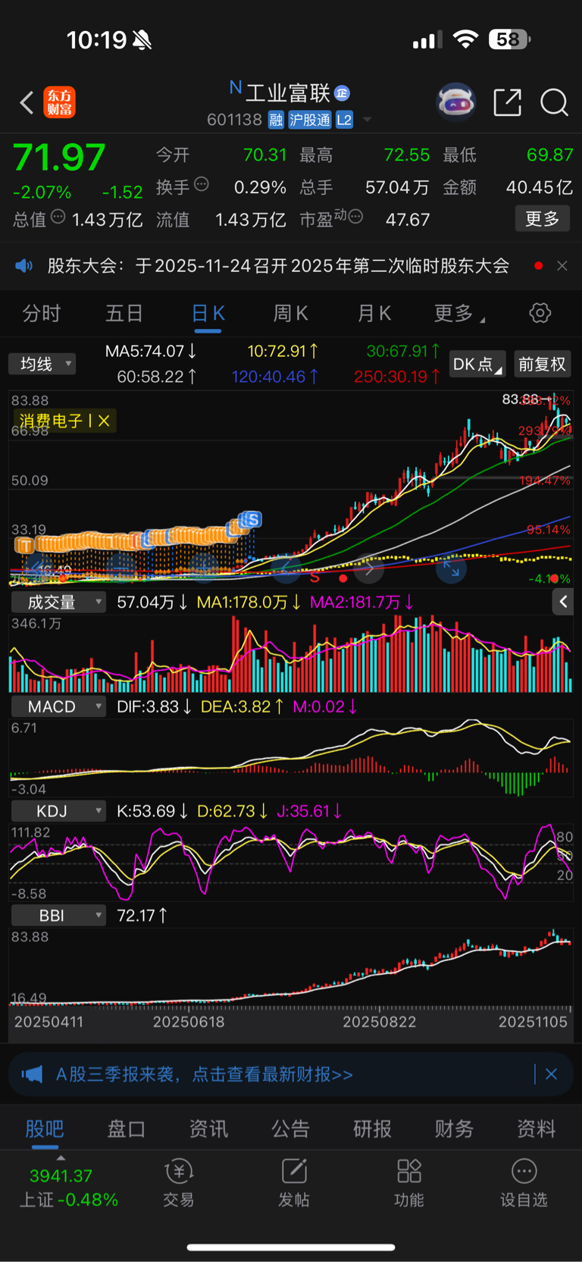
Task: Tap the 沪股通 badge
Action: [309, 120]
